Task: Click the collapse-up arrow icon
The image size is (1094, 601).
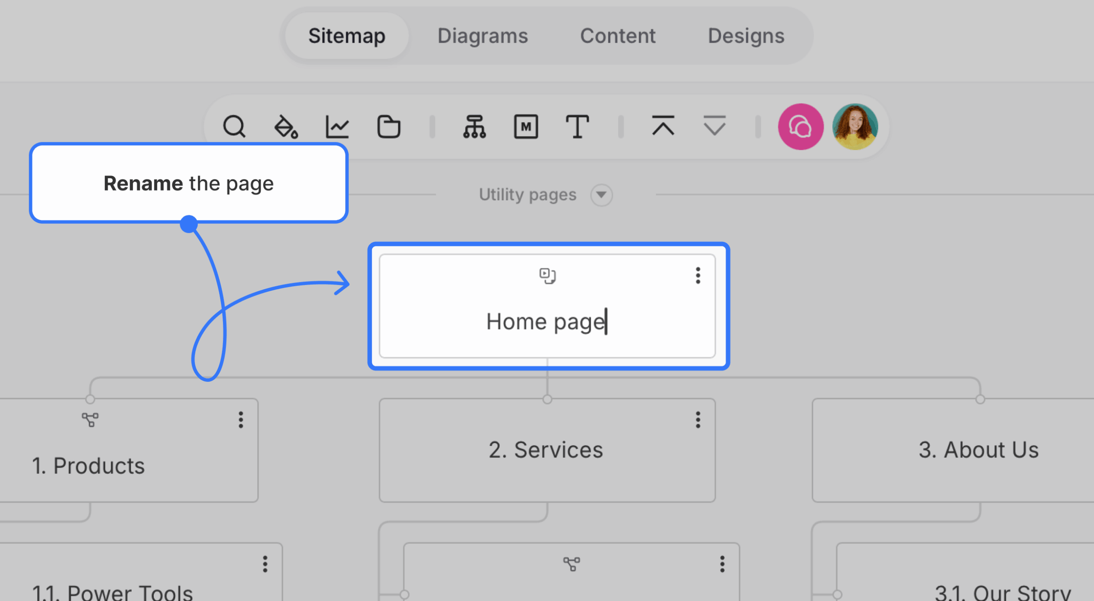Action: [x=663, y=126]
